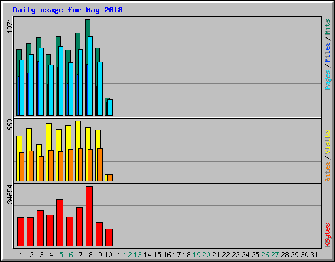Click the green day label 12
The width and height of the screenshot is (335, 262).
click(128, 255)
